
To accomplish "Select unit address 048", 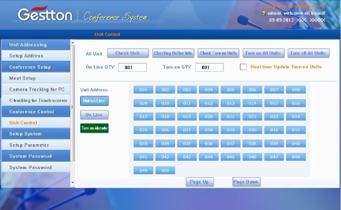I will [x=296, y=157].
